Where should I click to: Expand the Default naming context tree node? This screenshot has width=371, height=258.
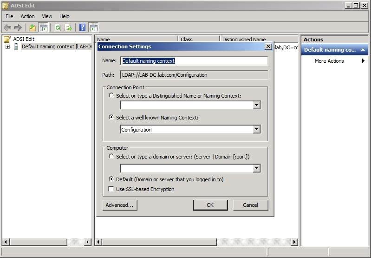pyautogui.click(x=7, y=46)
